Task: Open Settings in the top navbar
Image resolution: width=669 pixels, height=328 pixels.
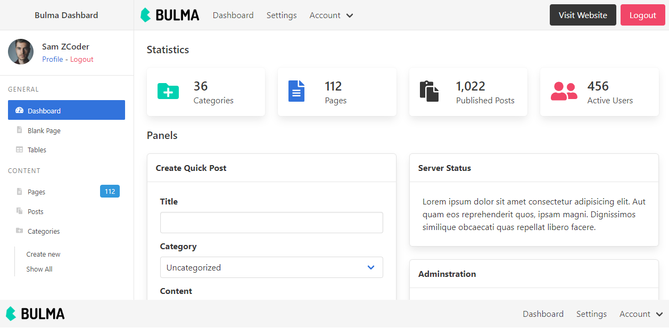Action: coord(282,15)
